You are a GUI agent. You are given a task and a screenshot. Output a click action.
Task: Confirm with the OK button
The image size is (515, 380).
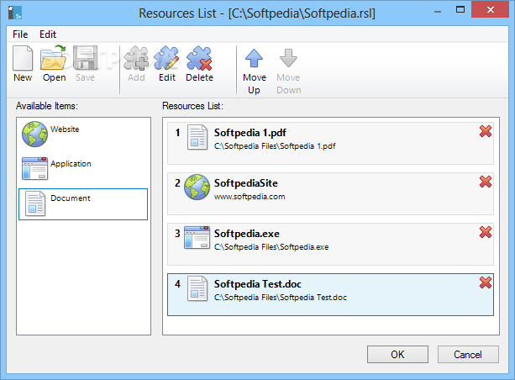pyautogui.click(x=397, y=355)
